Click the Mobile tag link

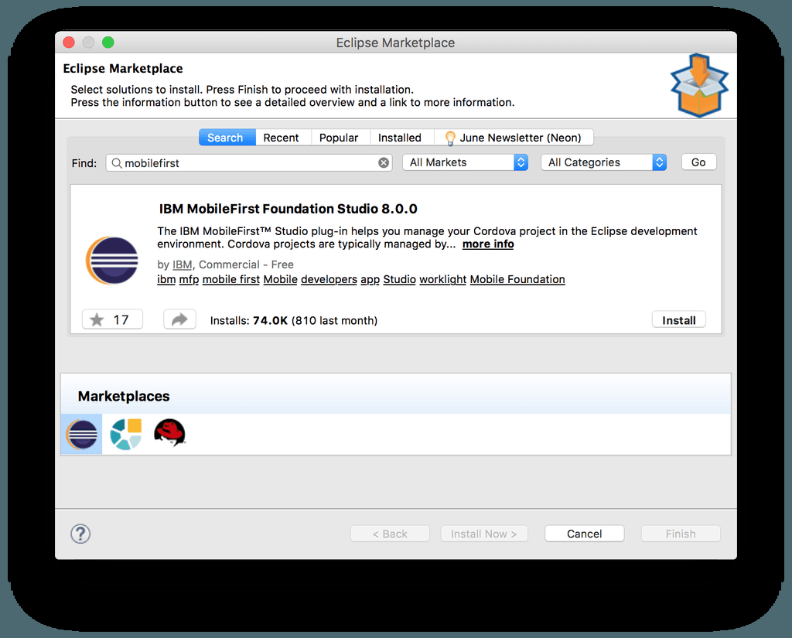[x=280, y=279]
